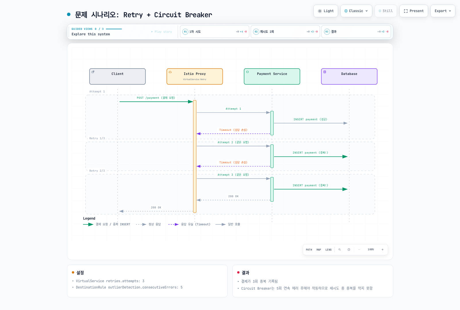Expand the Export dropdown menu
Screen dimensions: 460x310
coord(443,11)
